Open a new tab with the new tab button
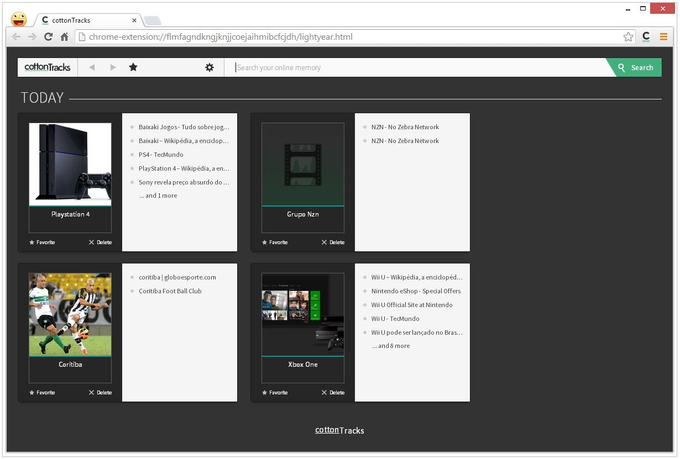The image size is (680, 459). click(153, 21)
